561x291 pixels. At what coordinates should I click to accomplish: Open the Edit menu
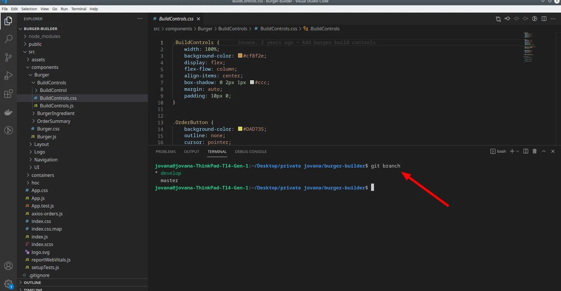point(14,9)
